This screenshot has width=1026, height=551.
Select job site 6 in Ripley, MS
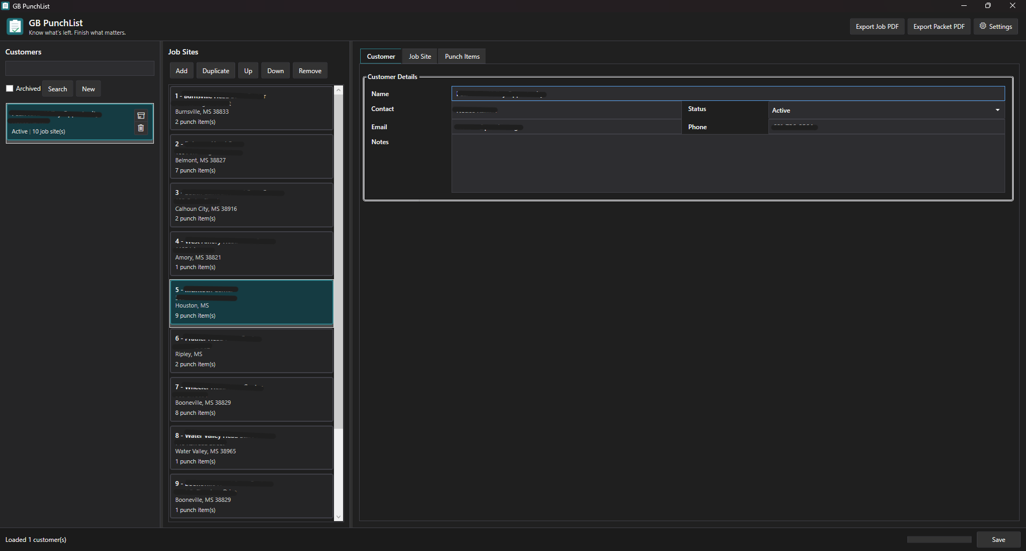252,351
